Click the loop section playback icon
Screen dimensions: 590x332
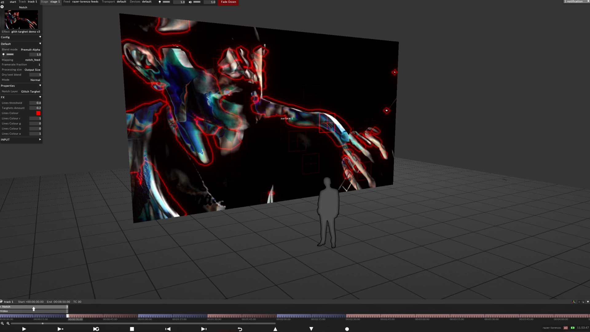pos(96,329)
